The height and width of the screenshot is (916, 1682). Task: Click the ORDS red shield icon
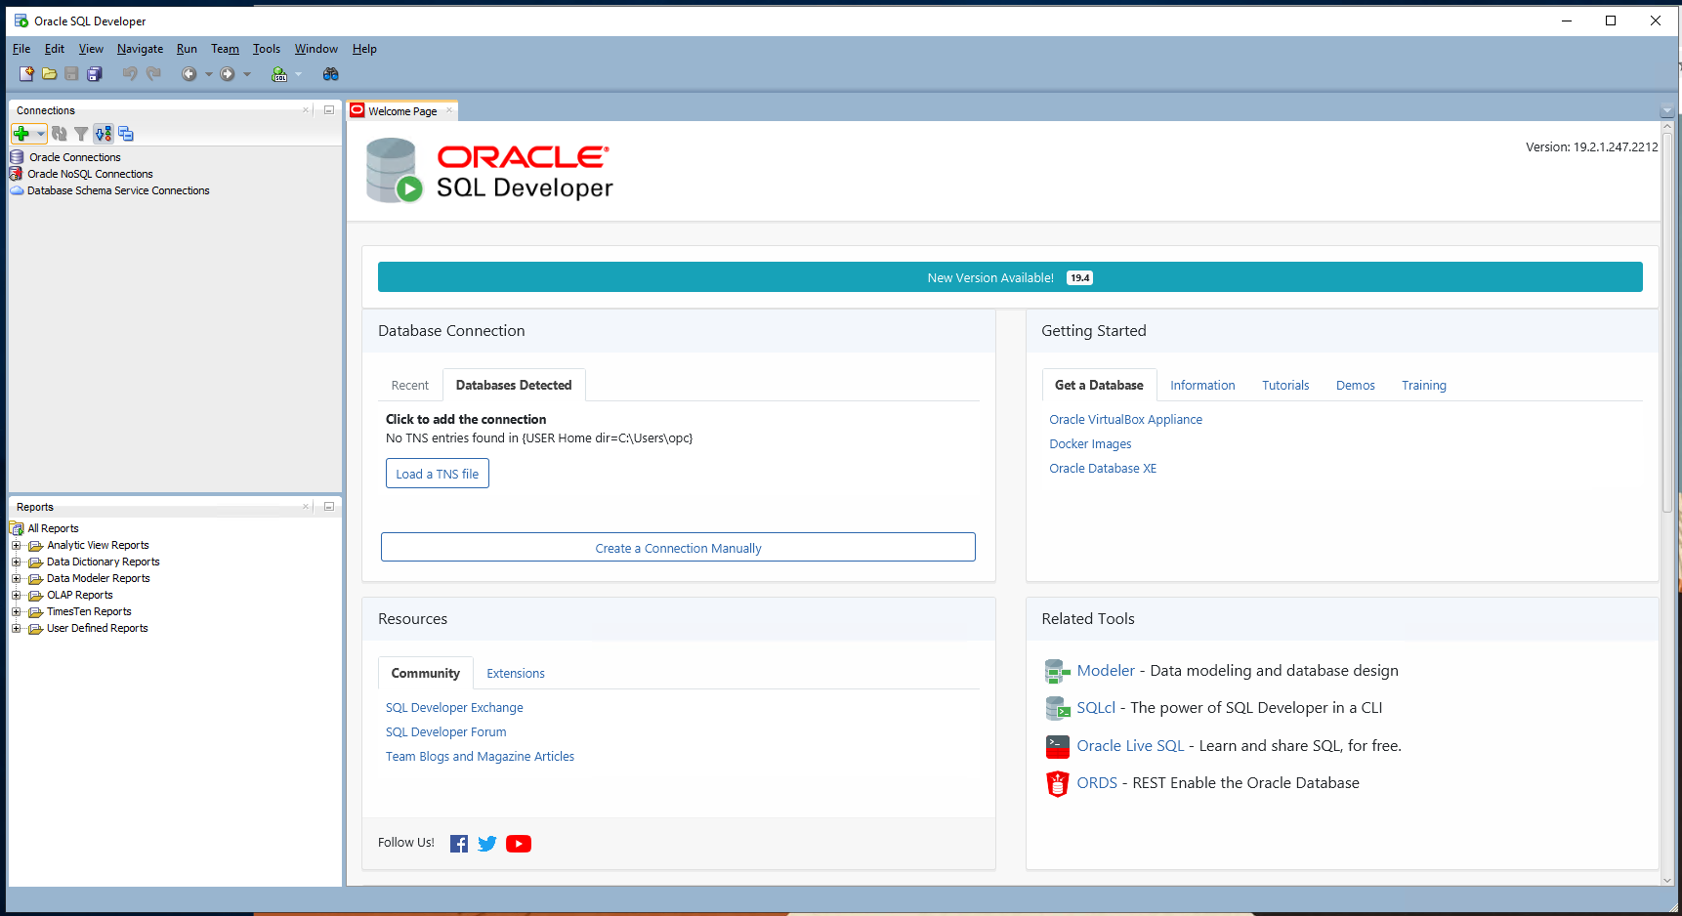tap(1058, 784)
